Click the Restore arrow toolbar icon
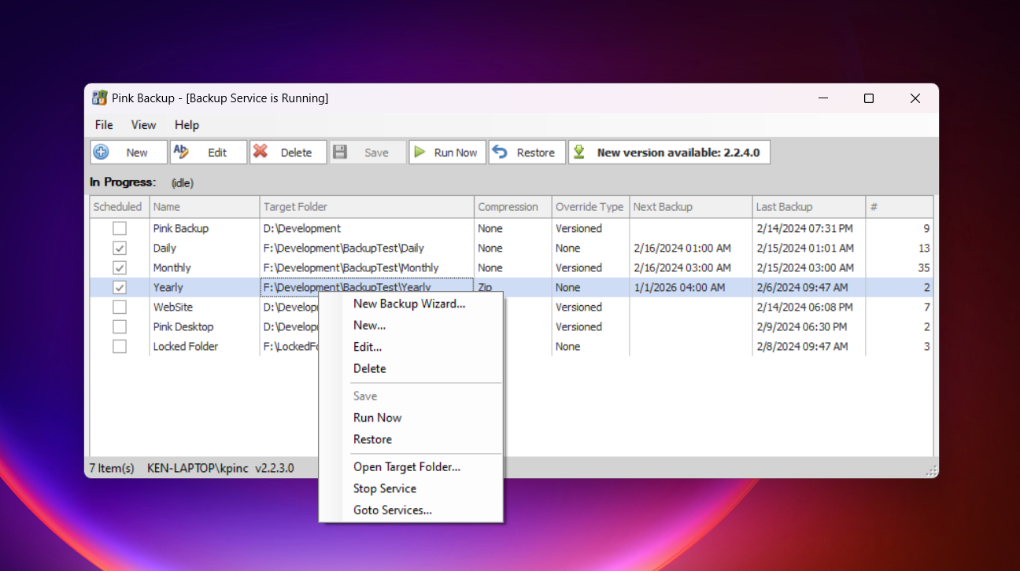 point(500,152)
